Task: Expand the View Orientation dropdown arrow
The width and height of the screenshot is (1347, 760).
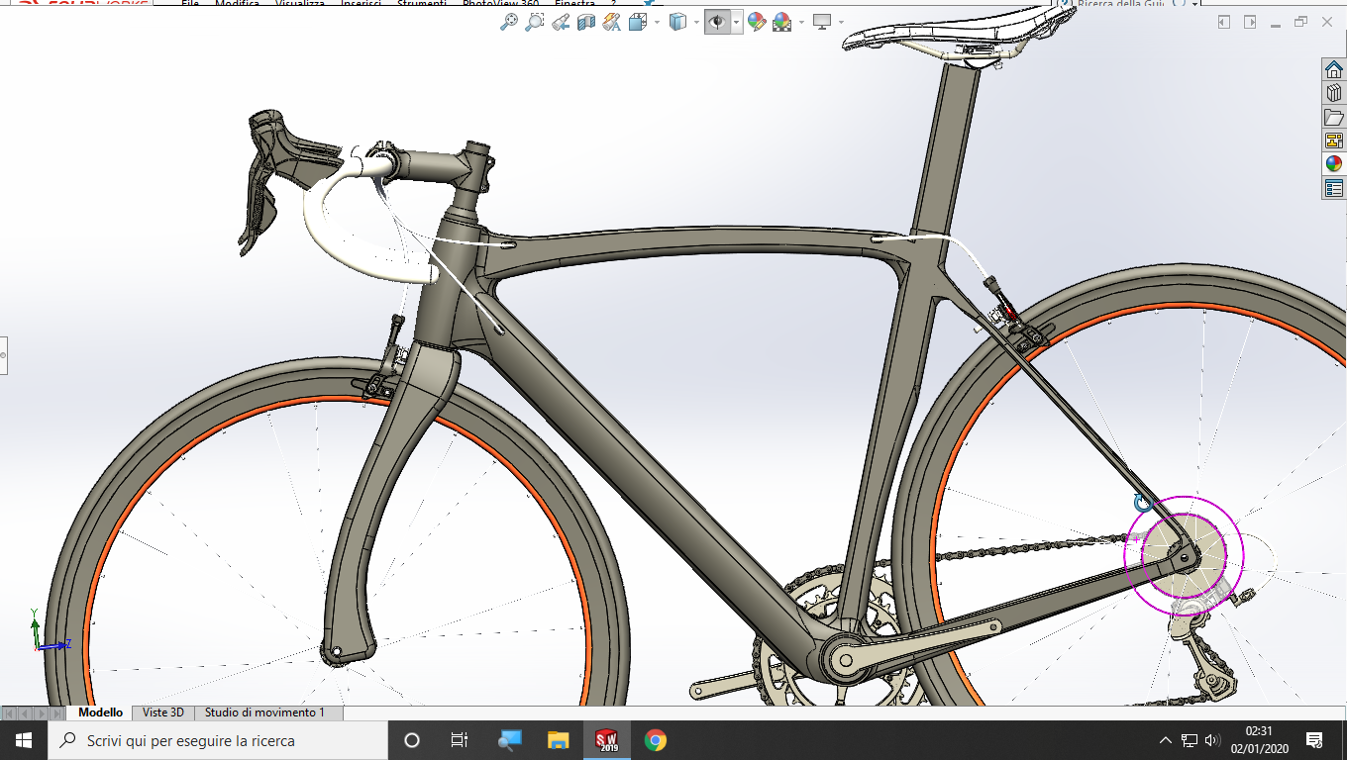Action: (657, 22)
